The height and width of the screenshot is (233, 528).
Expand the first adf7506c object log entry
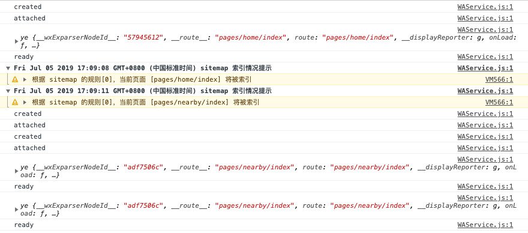16,171
